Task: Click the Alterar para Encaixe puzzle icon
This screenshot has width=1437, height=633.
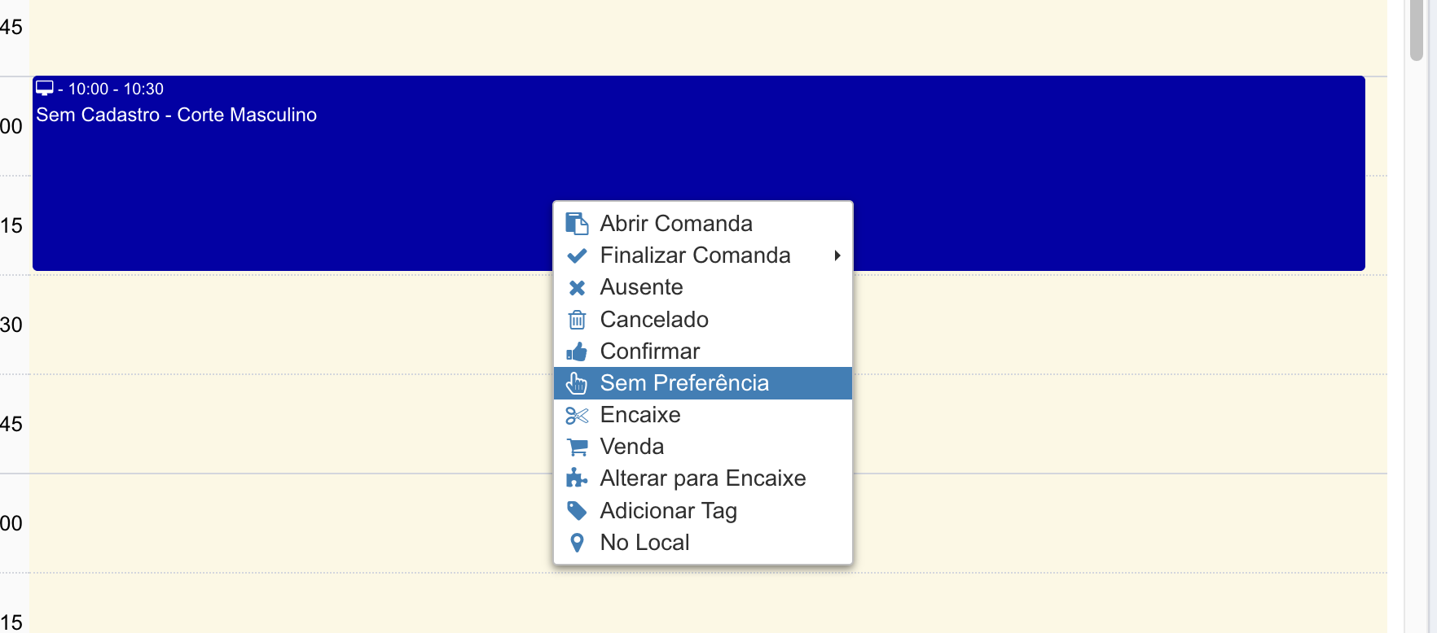Action: coord(577,478)
